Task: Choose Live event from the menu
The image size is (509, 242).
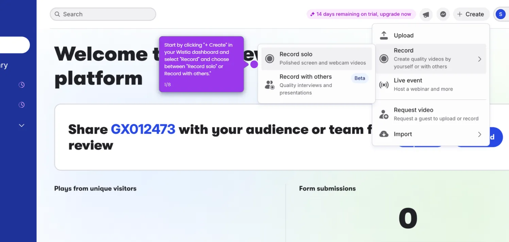Action: point(431,85)
